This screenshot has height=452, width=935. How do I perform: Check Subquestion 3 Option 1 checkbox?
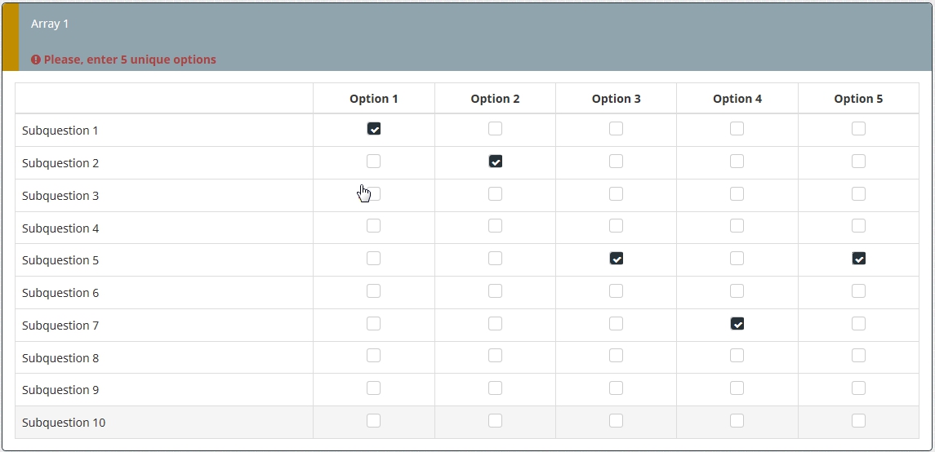pos(374,194)
